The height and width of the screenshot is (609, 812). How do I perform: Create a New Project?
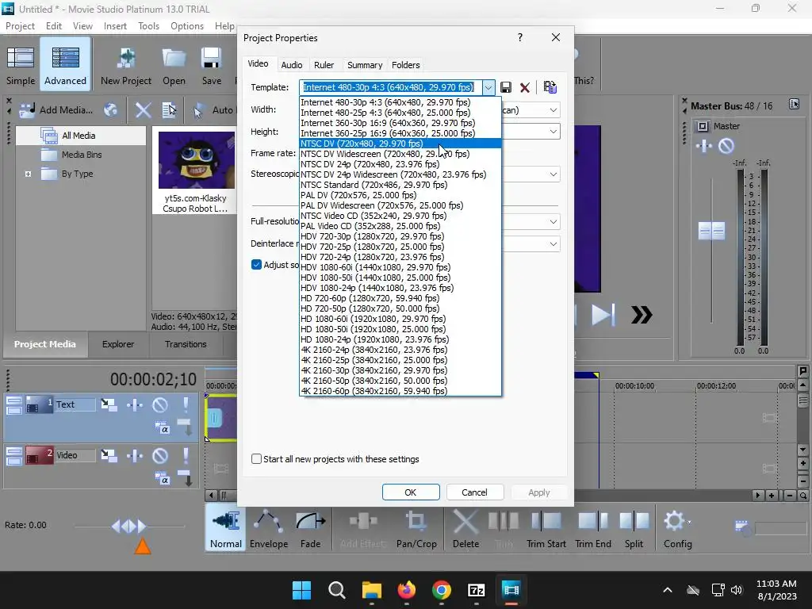(126, 65)
